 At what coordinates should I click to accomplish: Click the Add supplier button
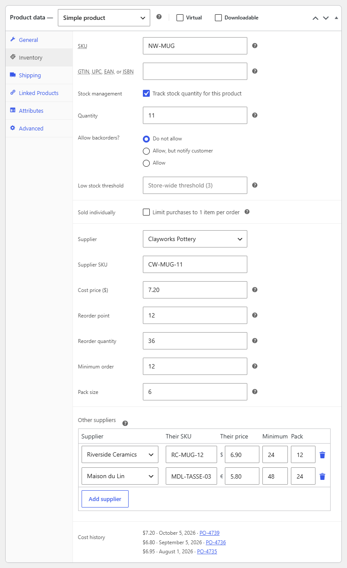coord(105,499)
